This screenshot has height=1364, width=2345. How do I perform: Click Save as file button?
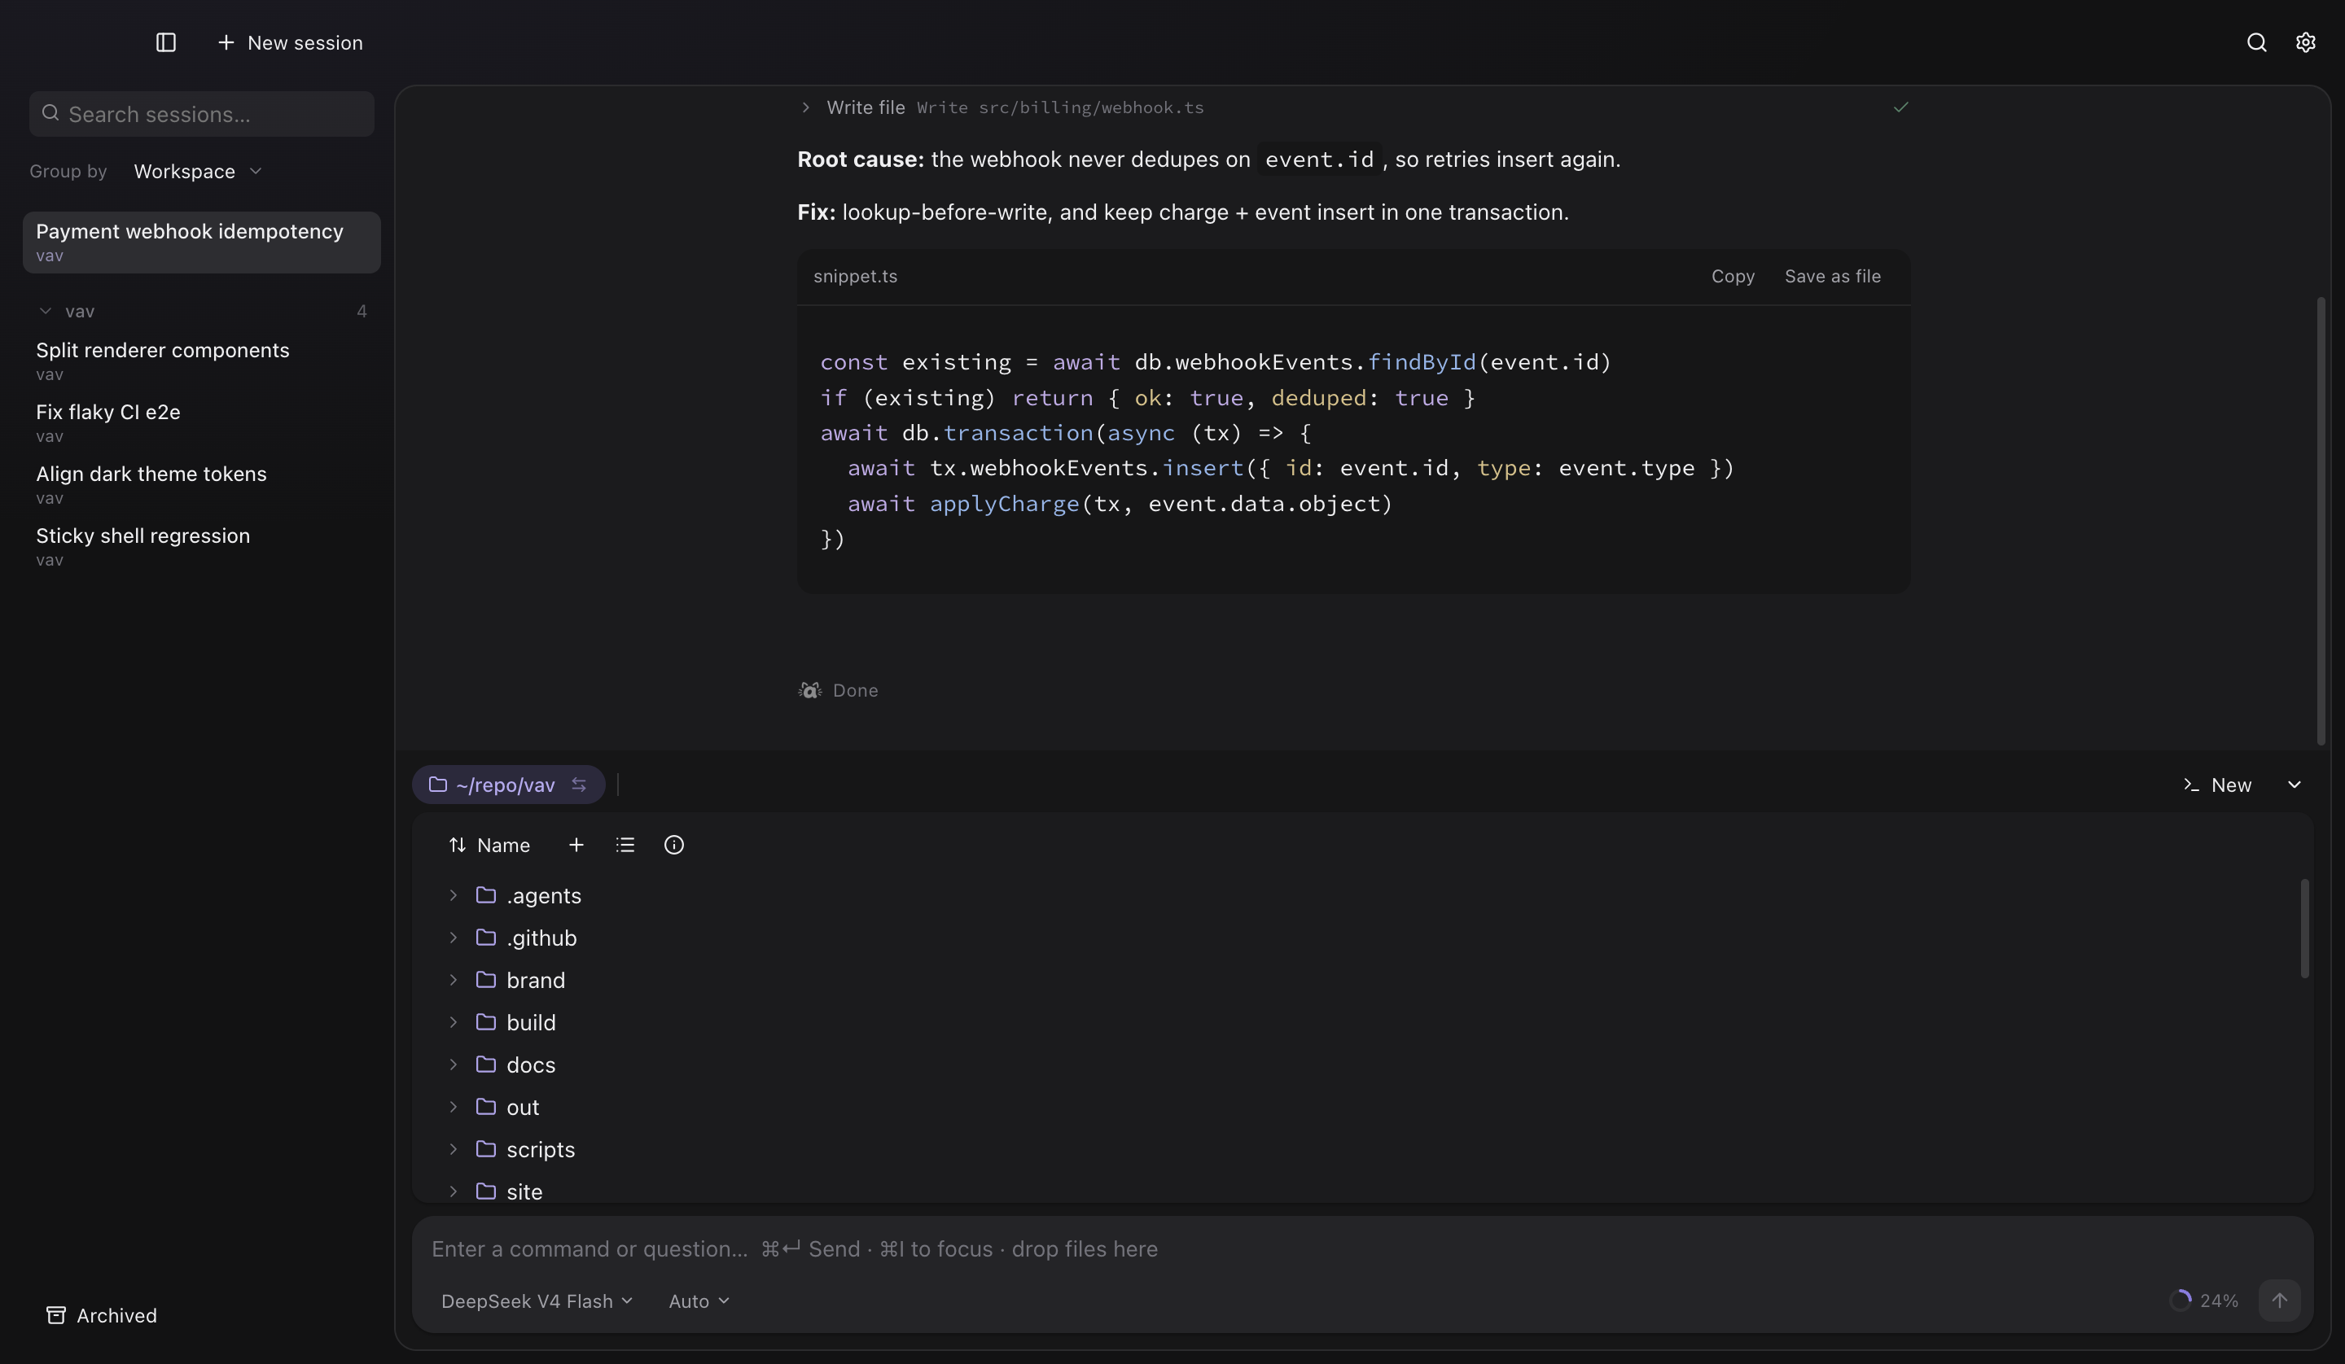click(x=1832, y=277)
